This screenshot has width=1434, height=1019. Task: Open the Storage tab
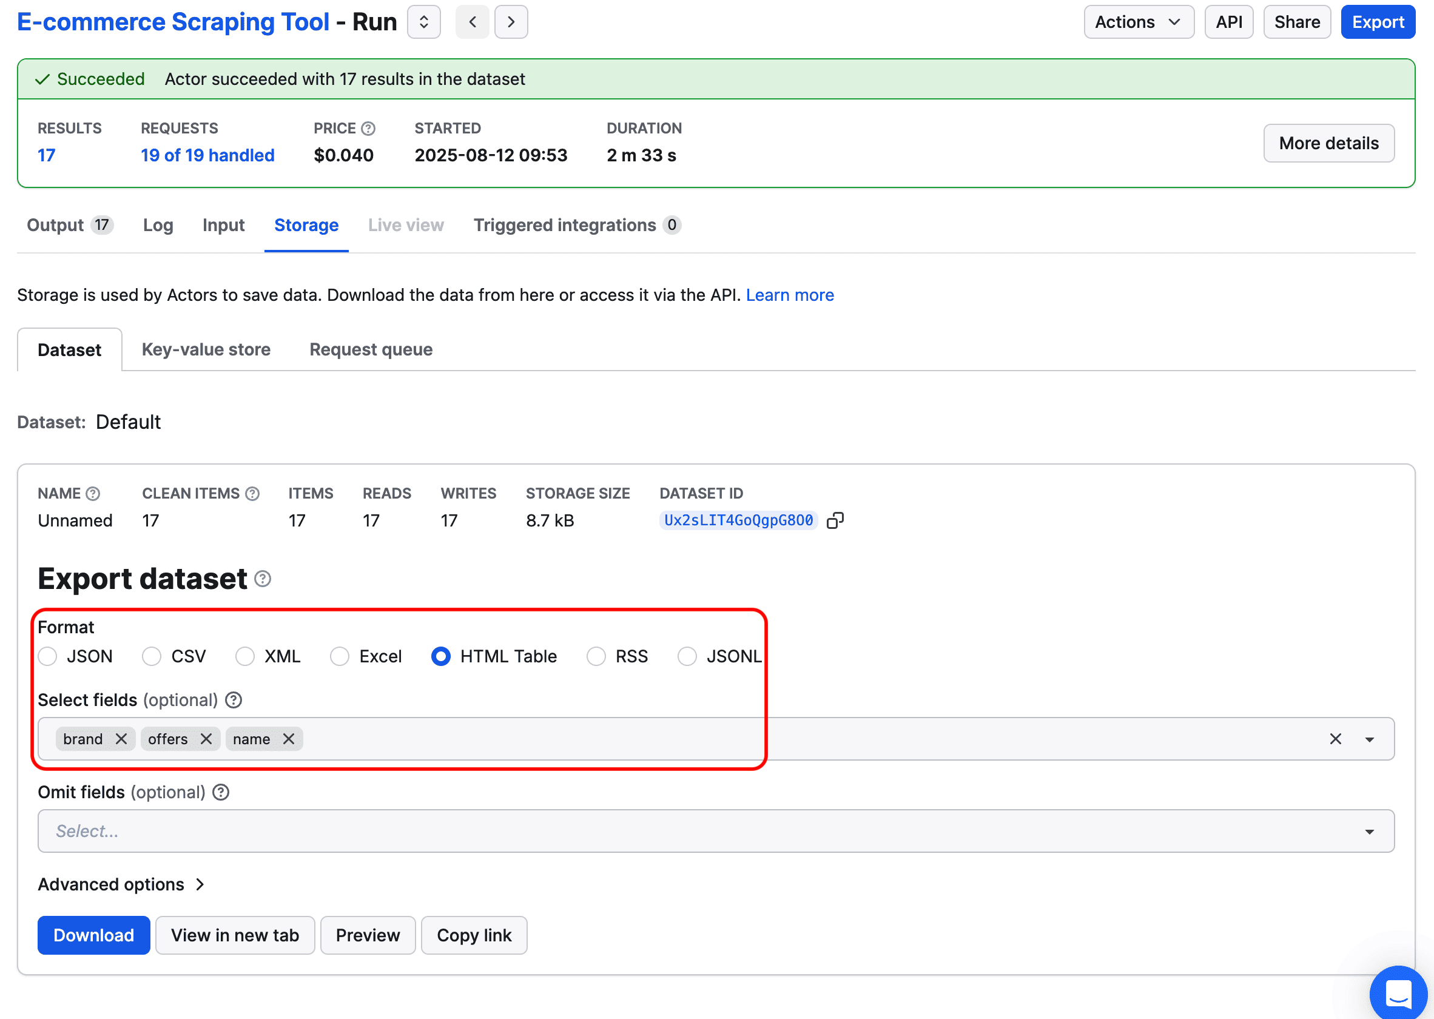coord(306,225)
